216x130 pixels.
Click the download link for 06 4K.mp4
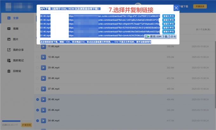(x=115, y=16)
